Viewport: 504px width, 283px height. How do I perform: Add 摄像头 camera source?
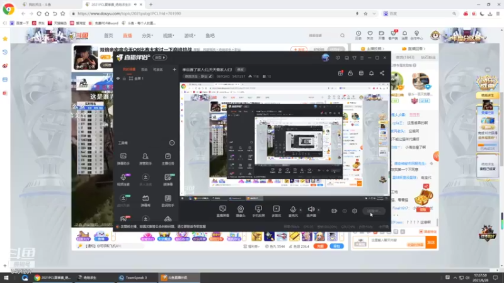(241, 211)
